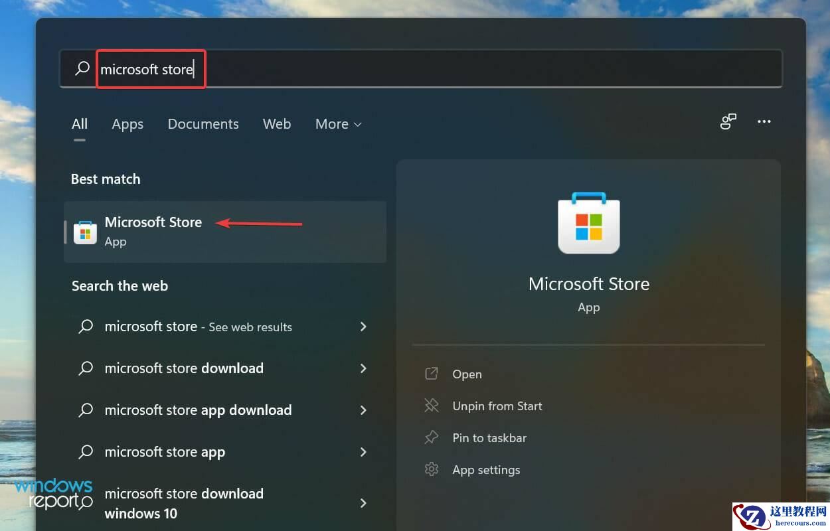Click Open to launch Microsoft Store
This screenshot has width=830, height=531.
pyautogui.click(x=466, y=374)
